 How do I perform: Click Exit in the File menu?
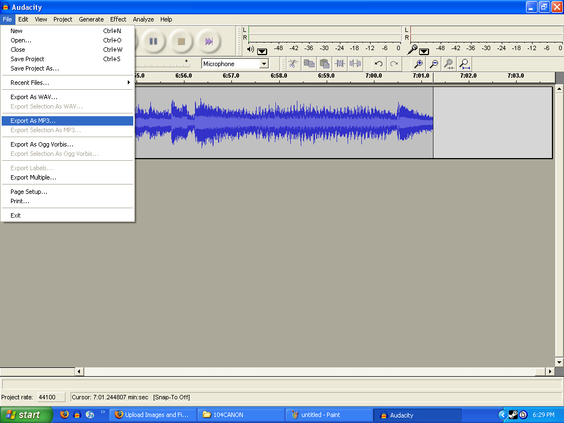point(68,215)
